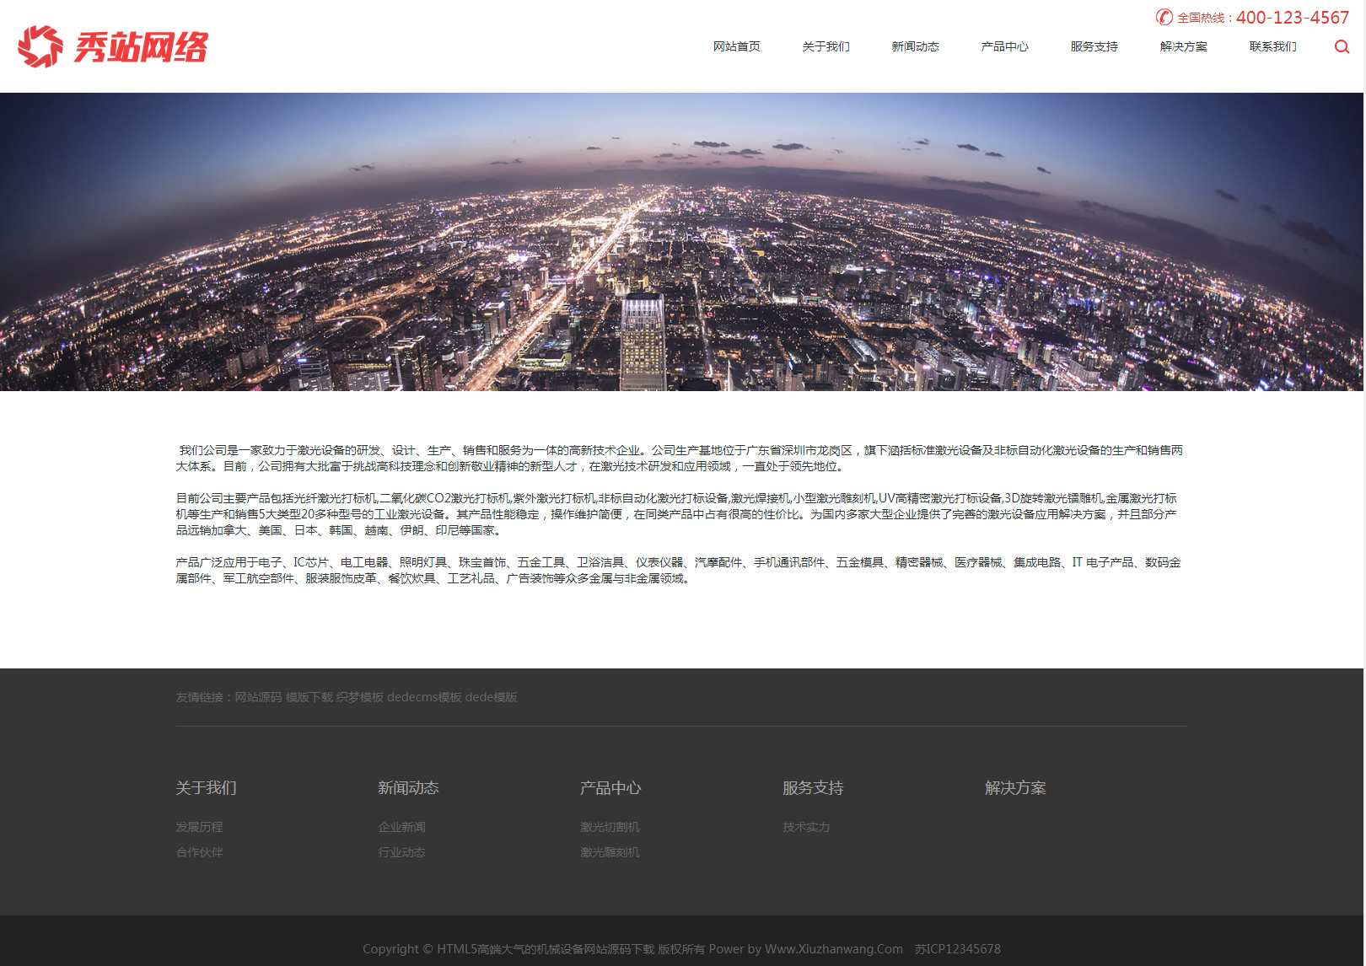Open 关于我们 in the top navigation

coord(826,47)
